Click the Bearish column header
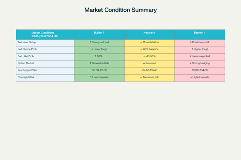The image size is (241, 160). pyautogui.click(x=200, y=33)
